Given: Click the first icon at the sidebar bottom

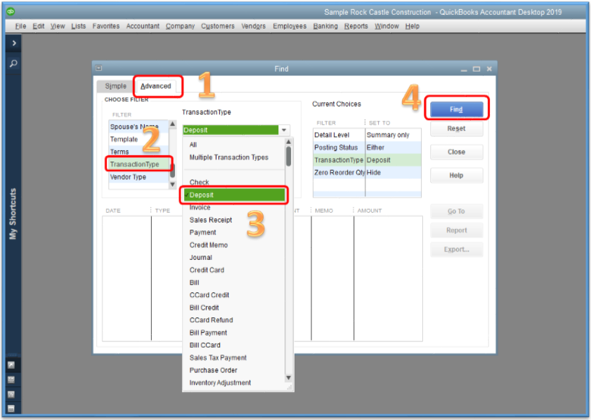Looking at the screenshot, I should (11, 365).
